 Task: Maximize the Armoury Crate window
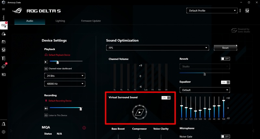coord(249,2)
